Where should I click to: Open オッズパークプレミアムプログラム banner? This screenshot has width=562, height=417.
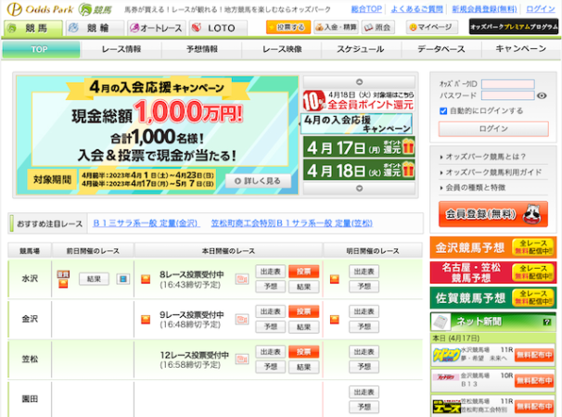pos(514,27)
